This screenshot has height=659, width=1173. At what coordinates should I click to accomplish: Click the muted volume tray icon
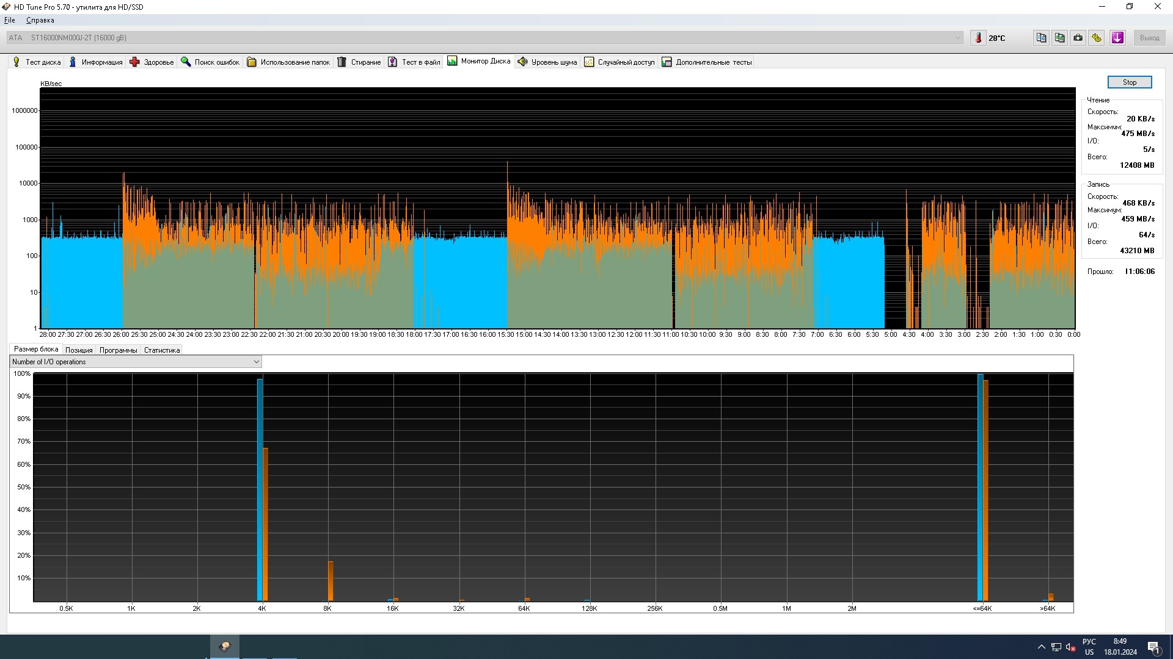[x=1070, y=647]
